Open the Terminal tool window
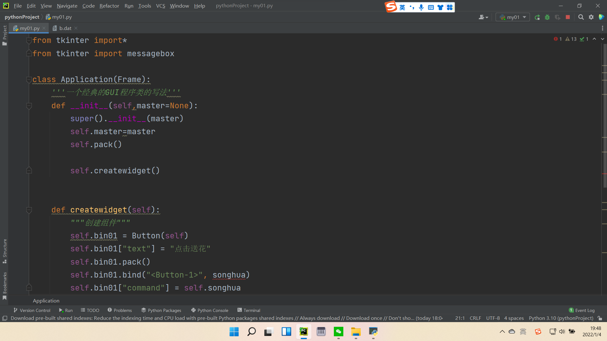The width and height of the screenshot is (607, 341). (249, 310)
